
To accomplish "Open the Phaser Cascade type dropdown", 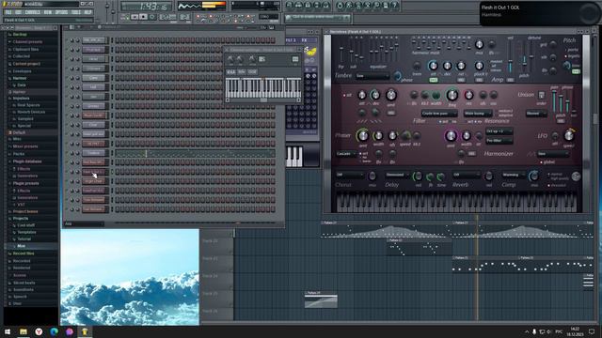I will tap(346, 154).
